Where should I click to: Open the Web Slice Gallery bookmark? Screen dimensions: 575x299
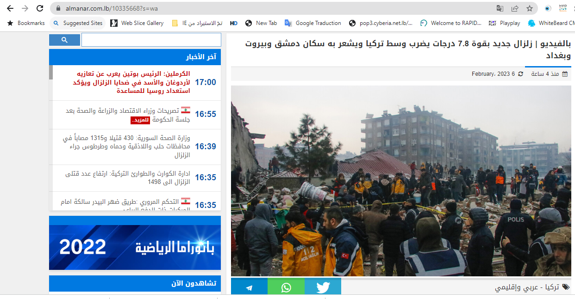(x=137, y=23)
